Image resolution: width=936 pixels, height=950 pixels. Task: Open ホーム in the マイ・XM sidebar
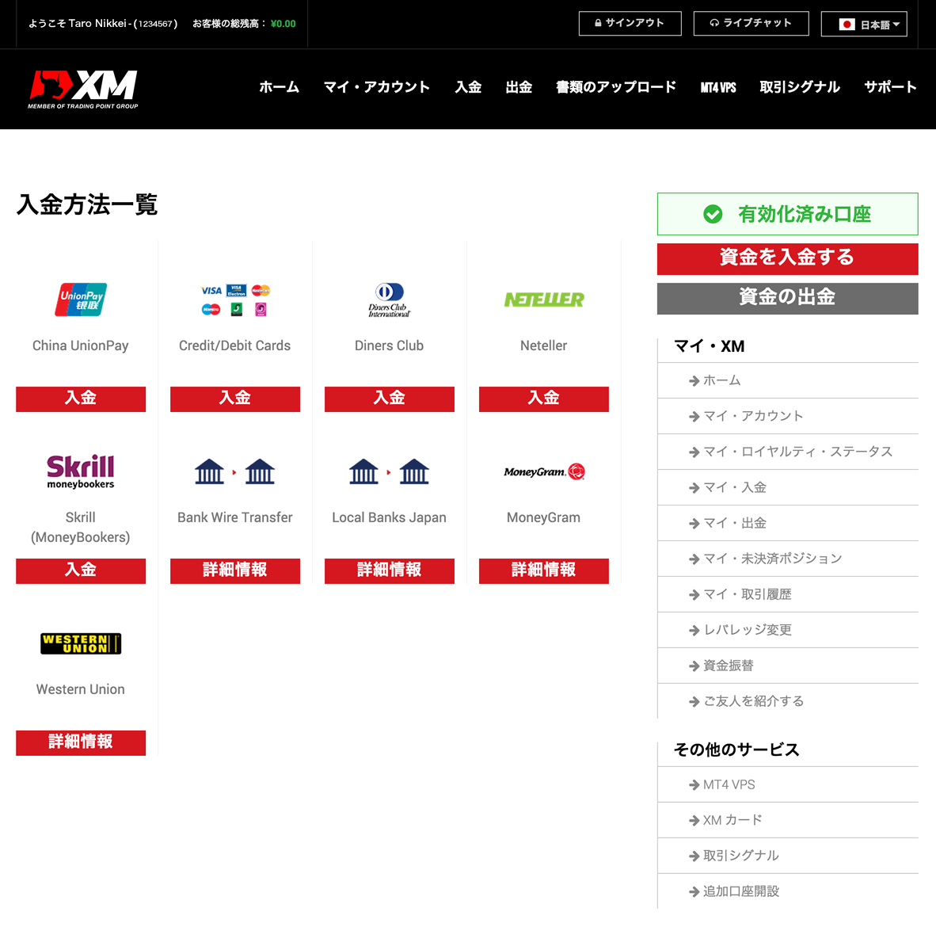coord(788,380)
